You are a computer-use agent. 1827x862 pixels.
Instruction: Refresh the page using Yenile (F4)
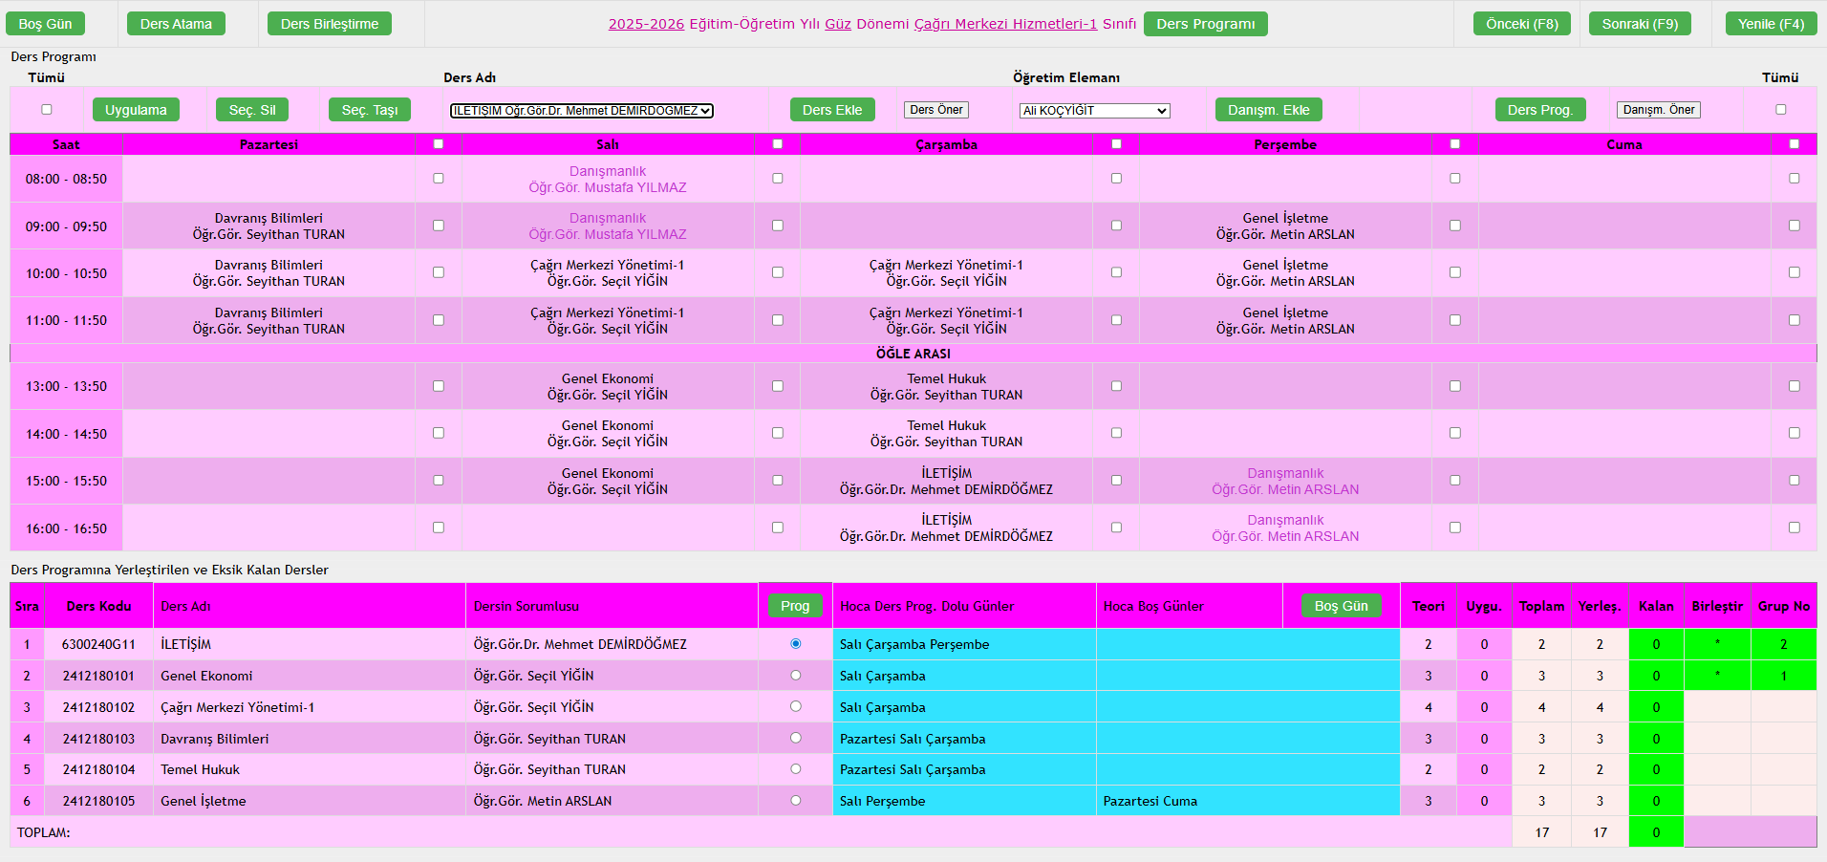click(x=1771, y=24)
